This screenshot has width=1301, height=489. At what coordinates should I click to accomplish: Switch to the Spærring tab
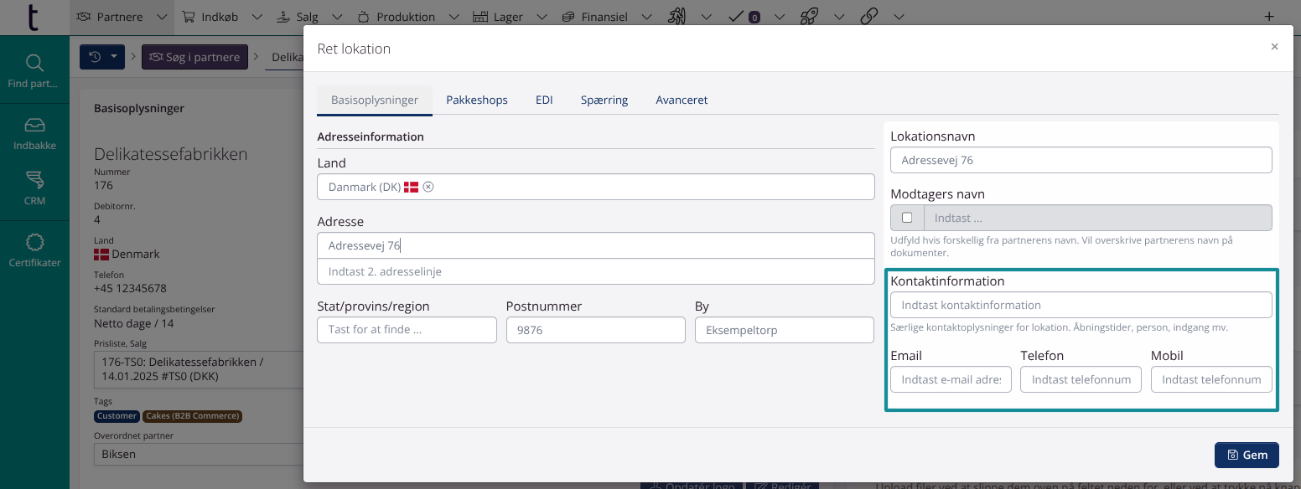click(604, 100)
